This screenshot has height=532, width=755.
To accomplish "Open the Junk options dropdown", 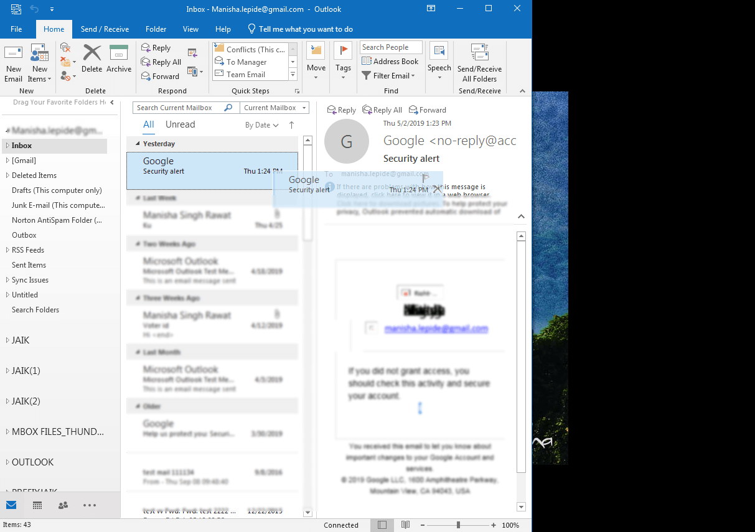I will (68, 76).
